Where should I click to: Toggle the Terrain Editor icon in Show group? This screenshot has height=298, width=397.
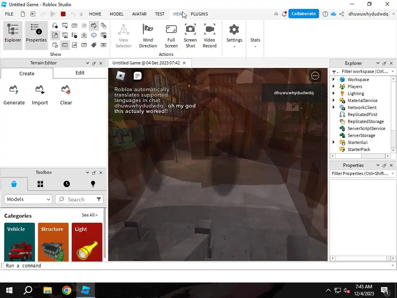tap(94, 26)
